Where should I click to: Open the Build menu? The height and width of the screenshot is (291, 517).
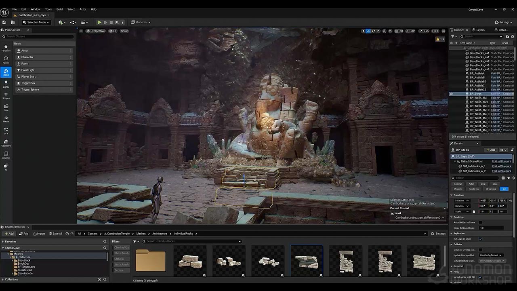coord(59,9)
